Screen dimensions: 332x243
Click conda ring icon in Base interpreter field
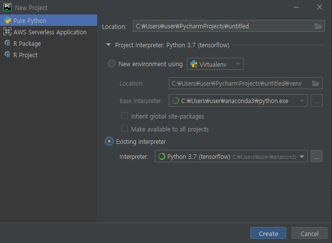point(176,101)
